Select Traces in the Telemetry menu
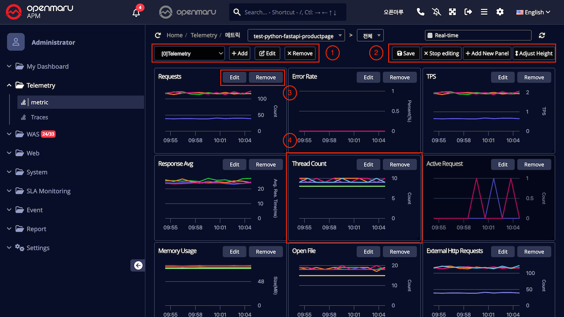The image size is (564, 317). [x=39, y=117]
